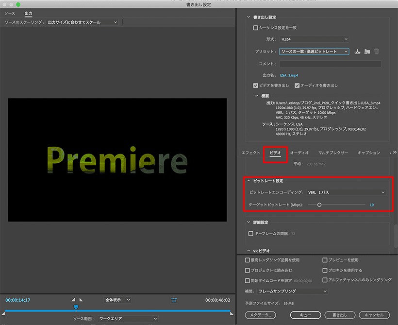Click the USA_3.mp4 output name link
This screenshot has height=325, width=398.
point(289,75)
